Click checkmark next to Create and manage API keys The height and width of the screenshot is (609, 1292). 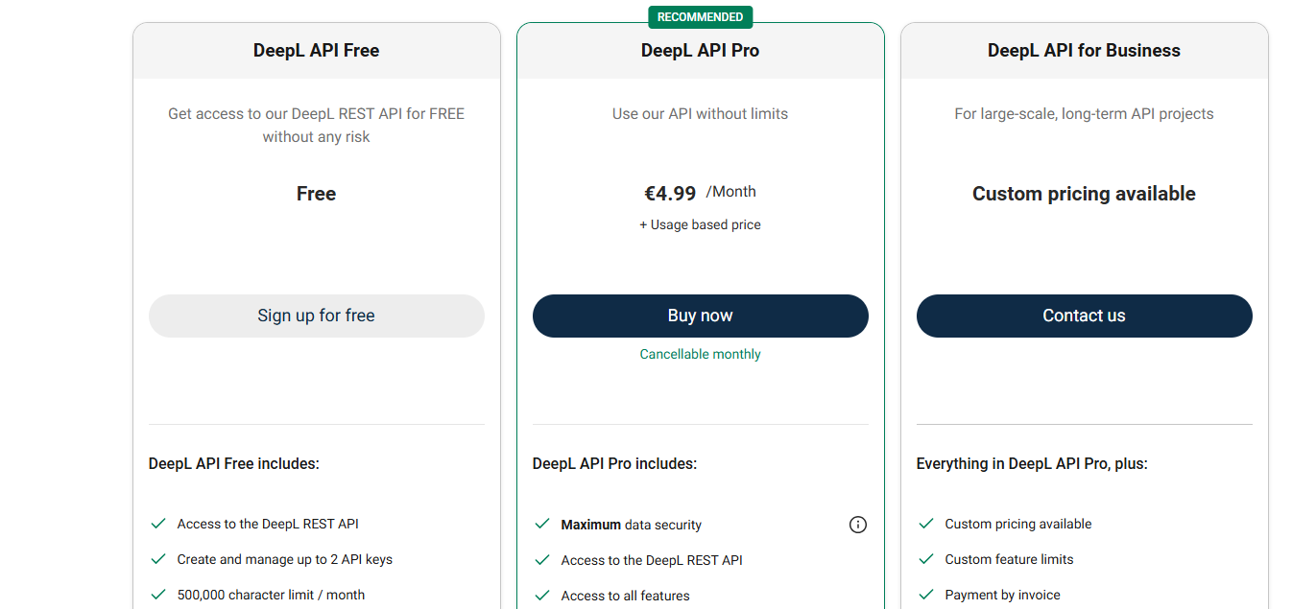pos(158,559)
